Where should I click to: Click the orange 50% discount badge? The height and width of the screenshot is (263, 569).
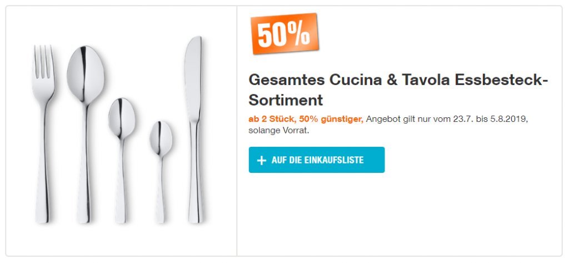(284, 33)
